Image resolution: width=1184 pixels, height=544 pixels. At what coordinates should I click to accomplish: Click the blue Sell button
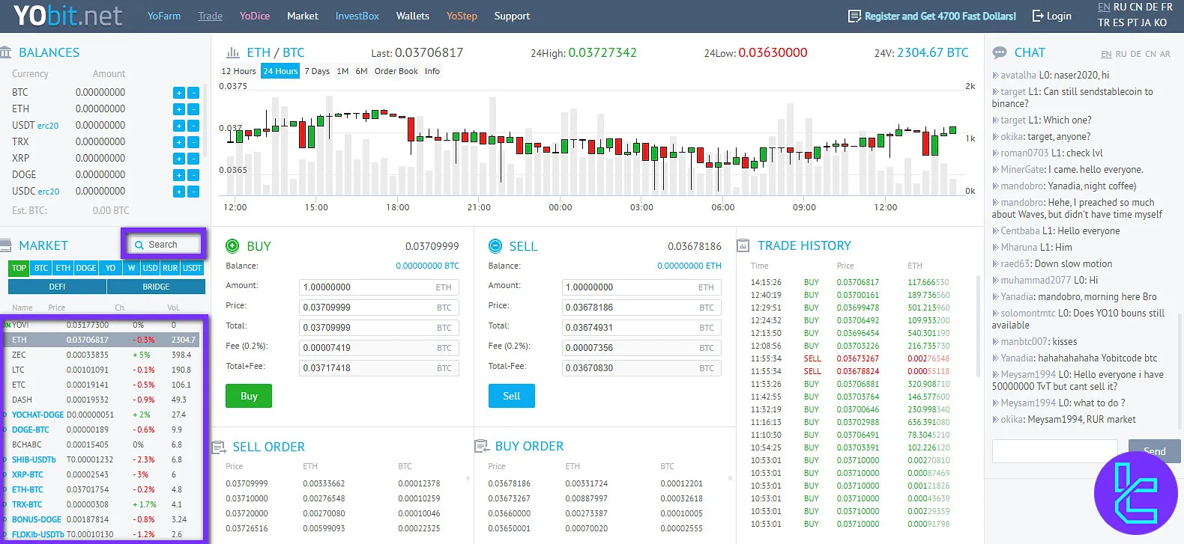tap(511, 396)
